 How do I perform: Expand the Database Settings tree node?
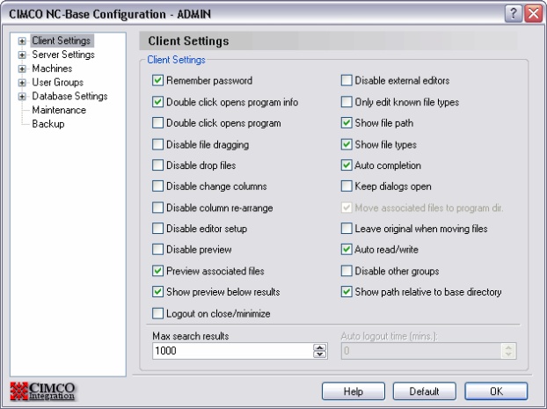tap(22, 97)
